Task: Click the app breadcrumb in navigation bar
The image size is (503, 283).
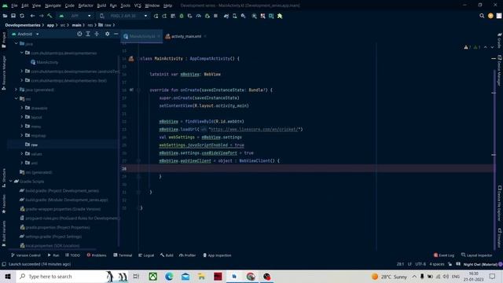Action: [x=50, y=25]
